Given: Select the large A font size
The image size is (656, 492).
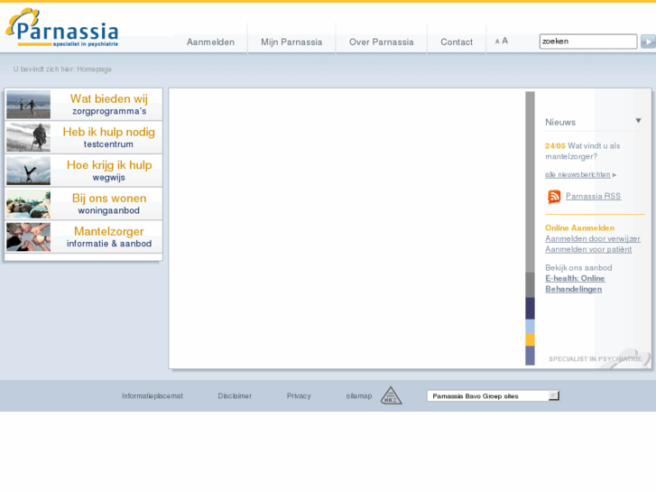Looking at the screenshot, I should 505,41.
